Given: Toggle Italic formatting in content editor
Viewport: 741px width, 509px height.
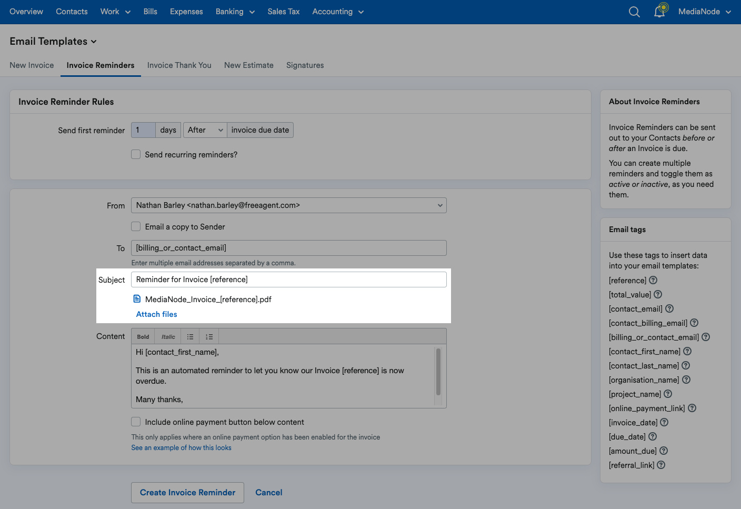Looking at the screenshot, I should tap(168, 337).
